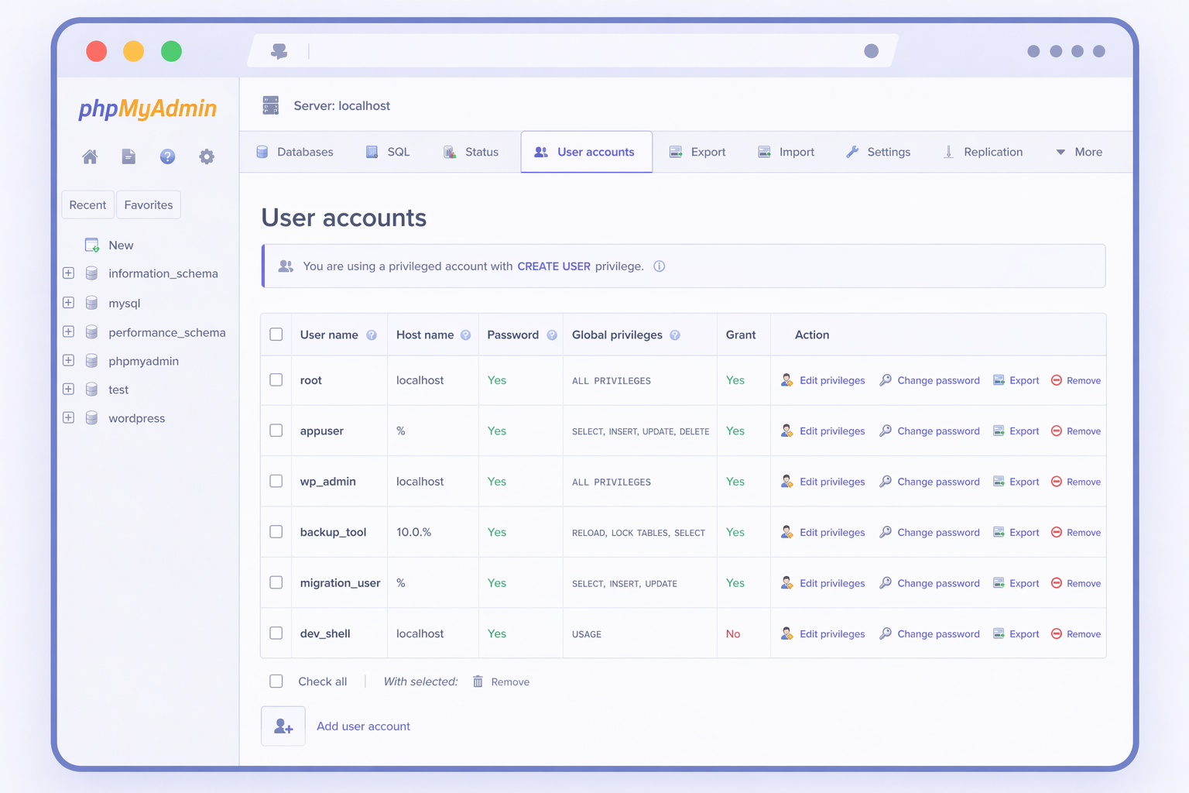
Task: Switch to the Databases tab
Action: [x=295, y=153]
